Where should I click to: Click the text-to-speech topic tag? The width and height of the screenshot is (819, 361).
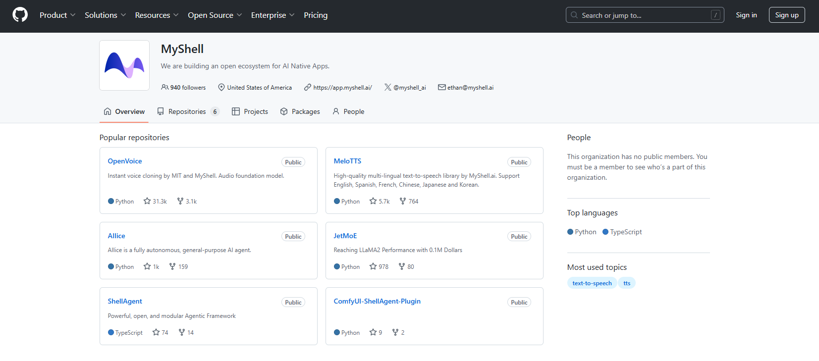click(x=592, y=283)
